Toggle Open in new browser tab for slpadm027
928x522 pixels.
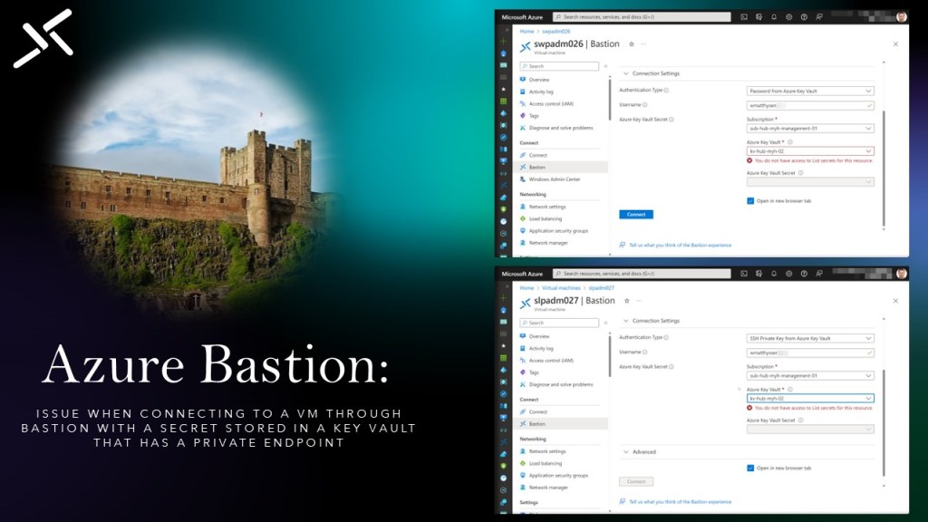[750, 468]
